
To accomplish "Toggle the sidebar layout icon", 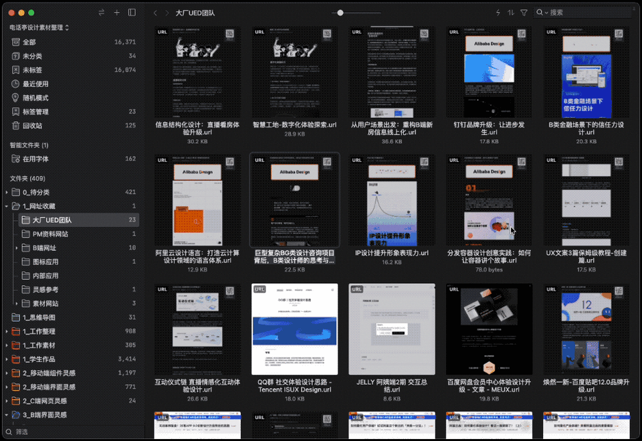I will pyautogui.click(x=132, y=13).
